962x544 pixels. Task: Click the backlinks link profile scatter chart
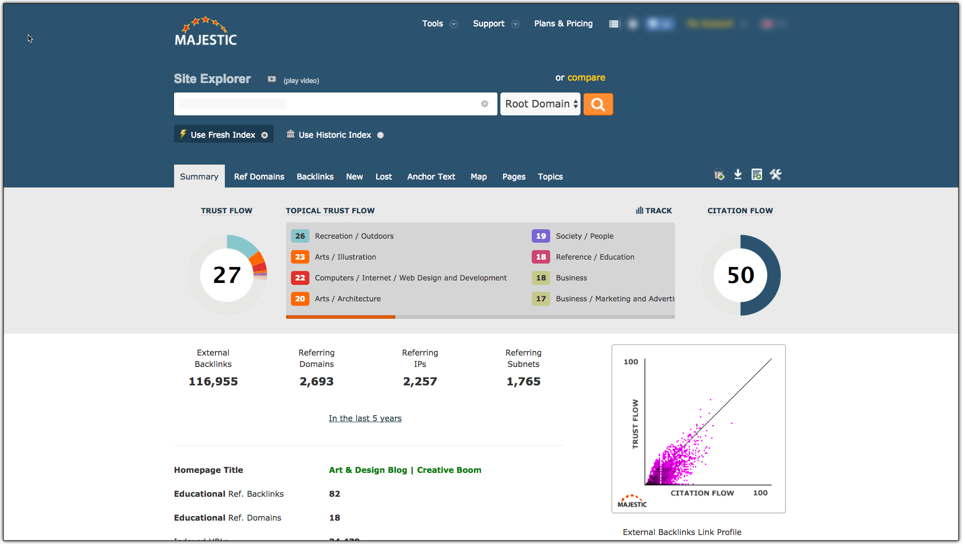698,429
